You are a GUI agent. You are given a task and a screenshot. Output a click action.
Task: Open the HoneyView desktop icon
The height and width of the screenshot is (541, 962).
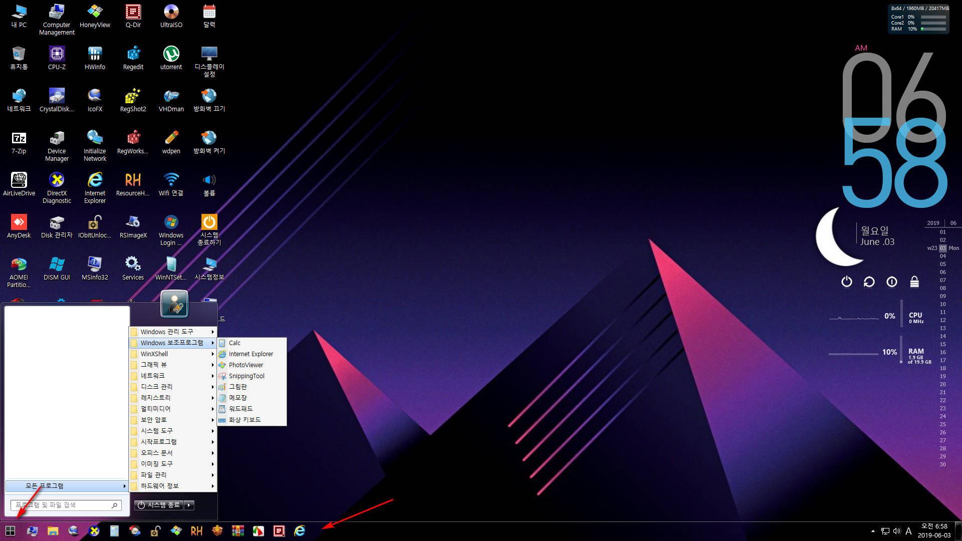[95, 16]
